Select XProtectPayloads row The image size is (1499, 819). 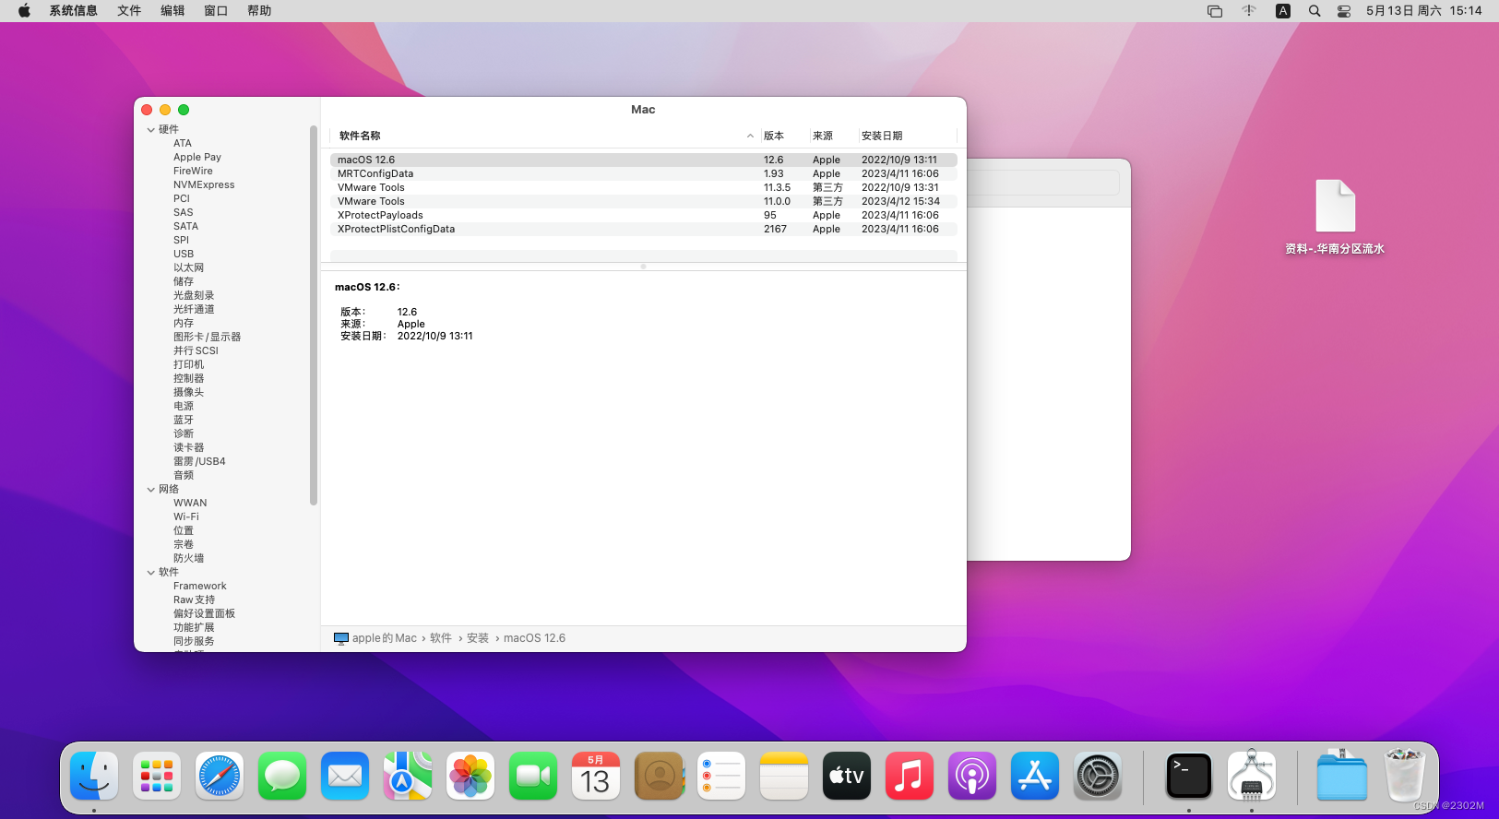(643, 215)
